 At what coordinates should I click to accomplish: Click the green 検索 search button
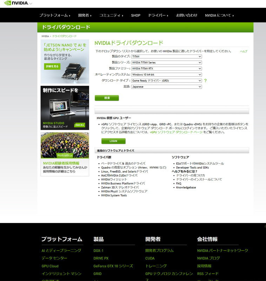pos(107,98)
